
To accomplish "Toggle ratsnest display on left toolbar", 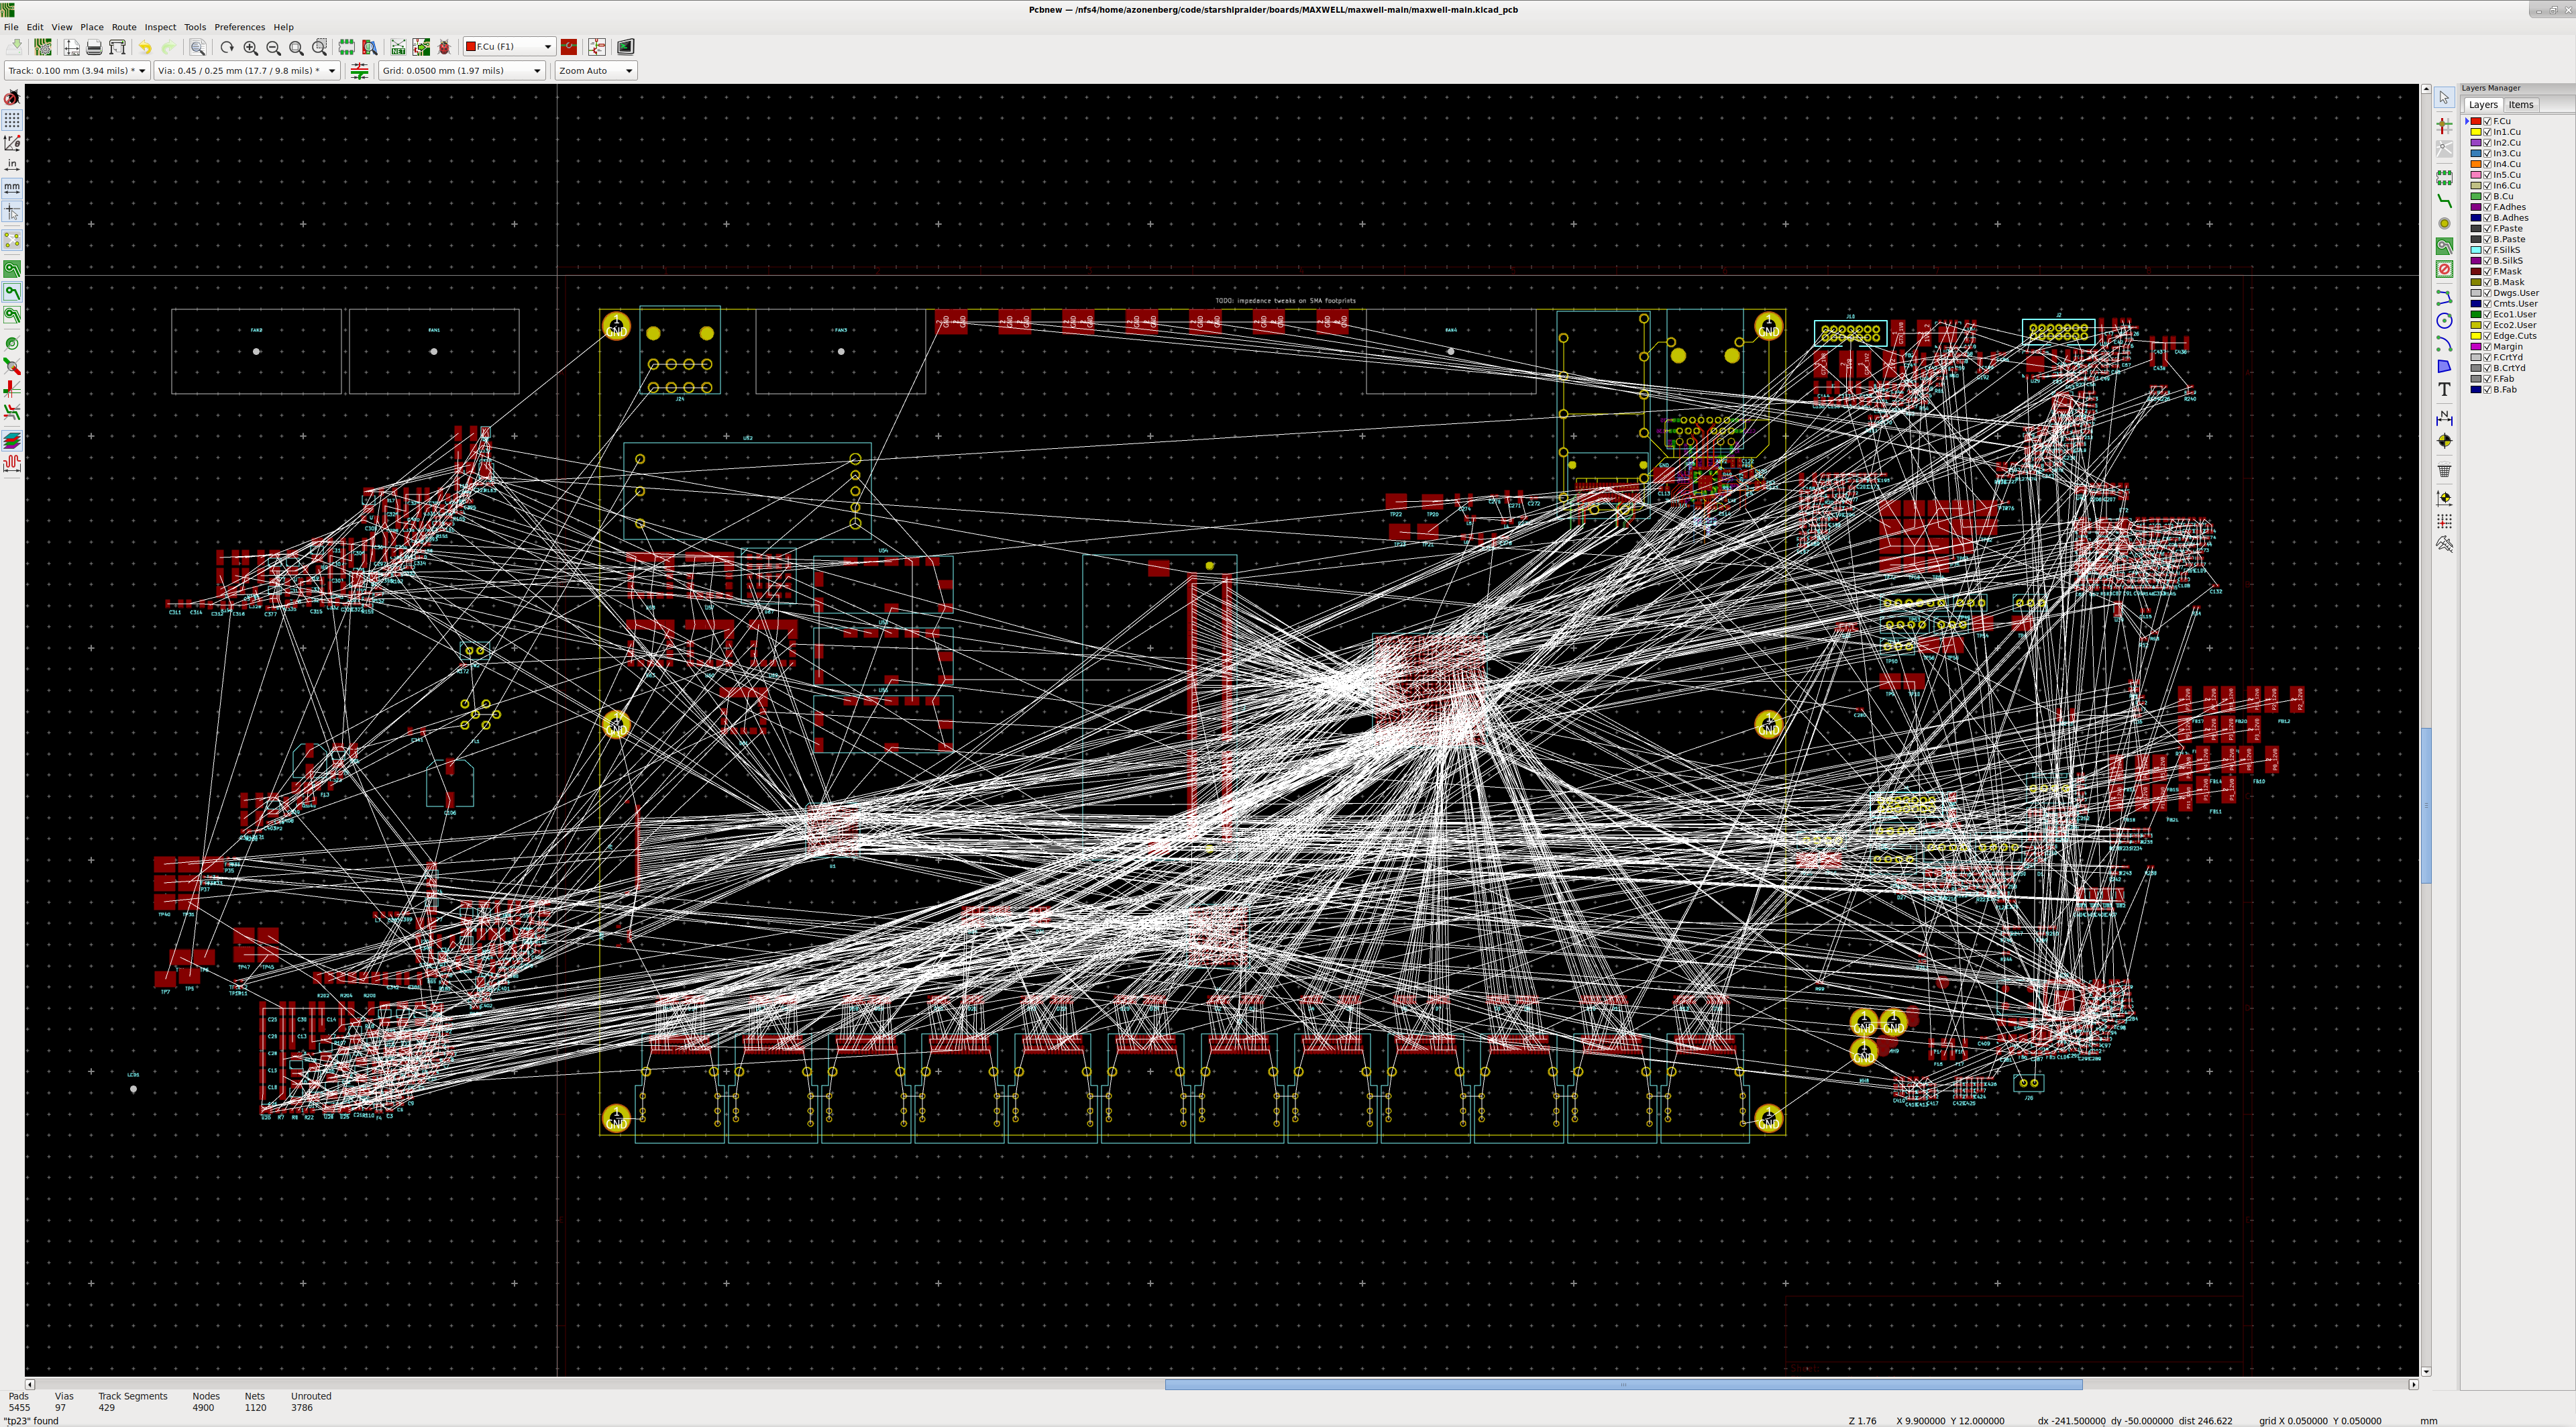I will click(x=12, y=240).
